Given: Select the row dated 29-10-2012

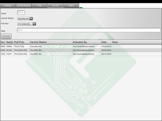Looking at the screenshot, I should 81,54.
